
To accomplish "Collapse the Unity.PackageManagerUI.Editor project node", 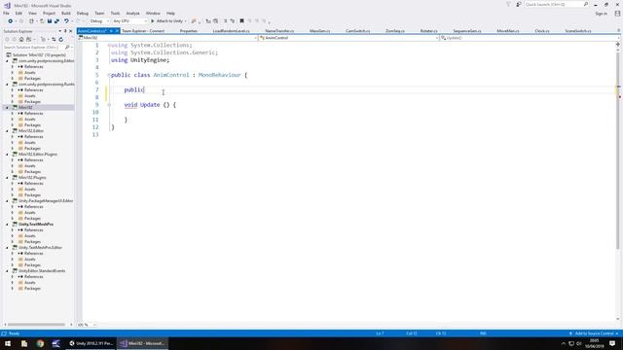I will (7, 201).
